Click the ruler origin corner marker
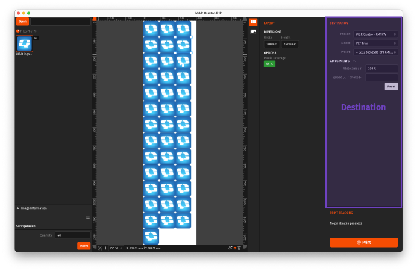 click(95, 19)
